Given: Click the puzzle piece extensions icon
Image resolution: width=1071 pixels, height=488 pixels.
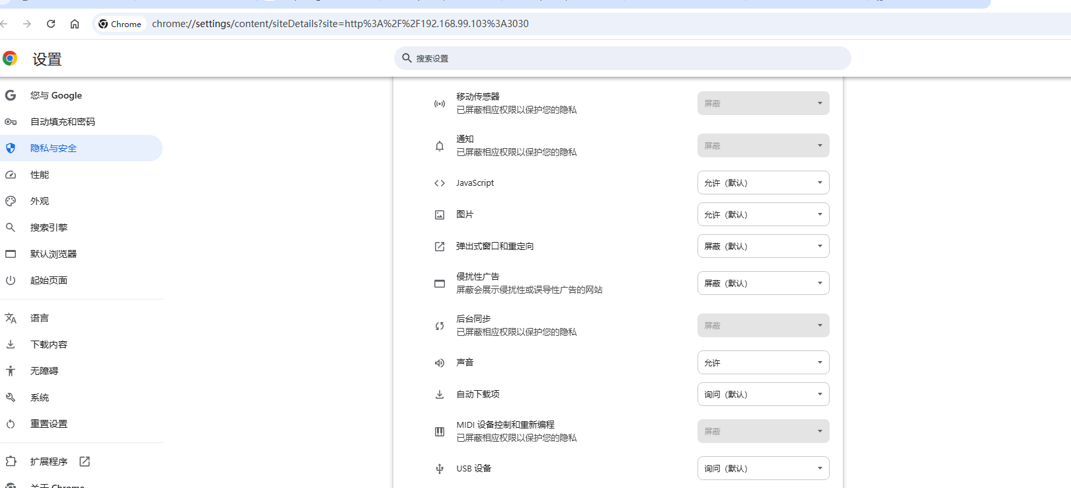Looking at the screenshot, I should click(x=11, y=462).
